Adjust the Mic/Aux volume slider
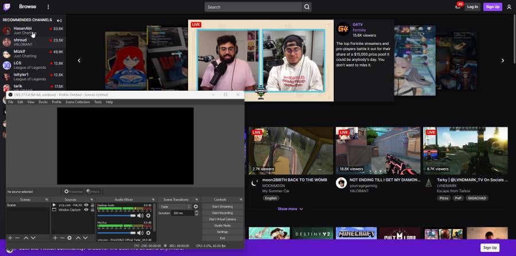 116,233
